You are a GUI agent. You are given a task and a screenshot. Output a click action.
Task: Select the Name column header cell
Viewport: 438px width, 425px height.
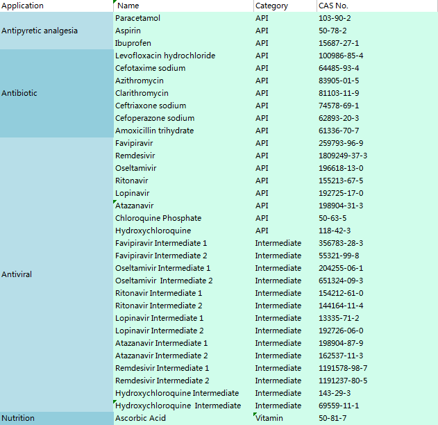tap(183, 6)
